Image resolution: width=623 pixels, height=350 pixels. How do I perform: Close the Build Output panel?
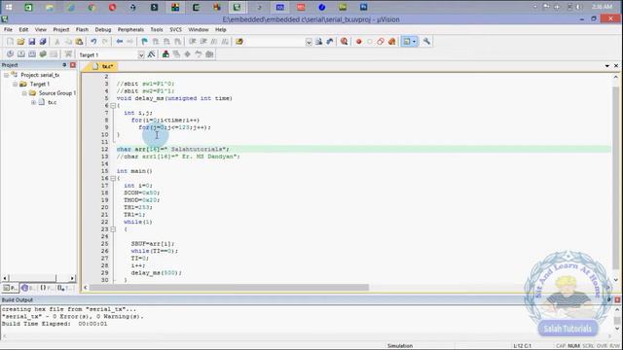click(617, 300)
